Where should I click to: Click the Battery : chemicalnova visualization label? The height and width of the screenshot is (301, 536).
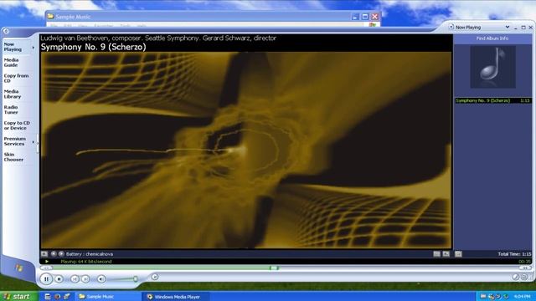90,254
